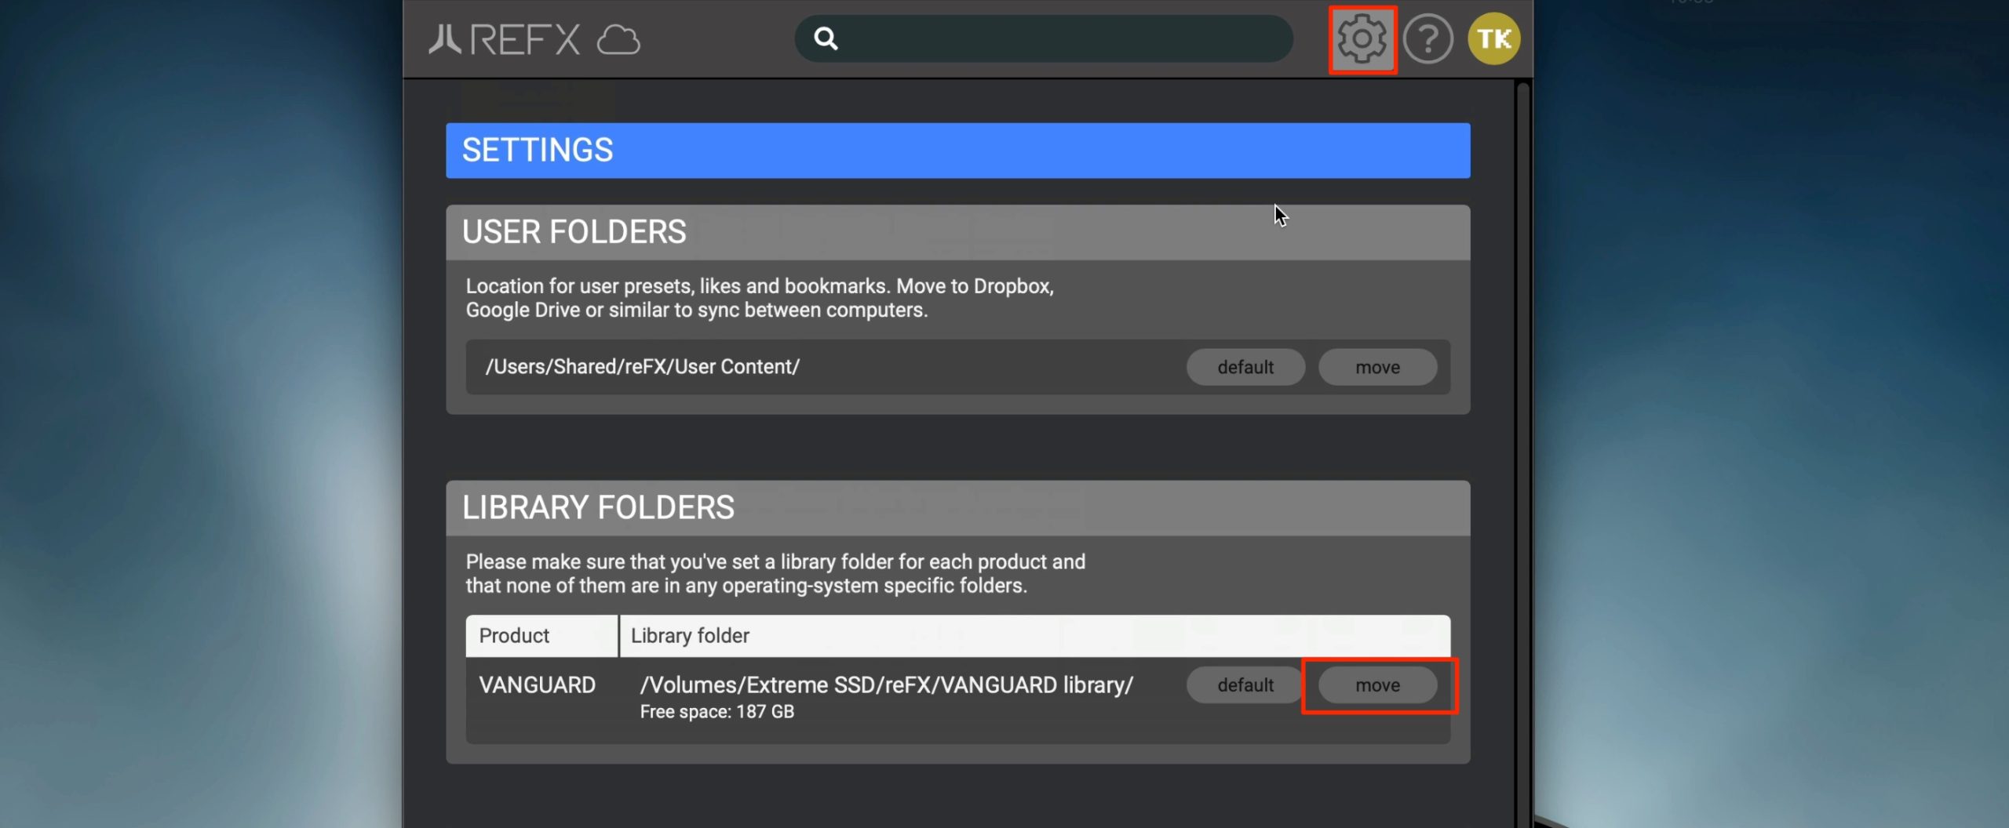2009x828 pixels.
Task: Reset user folder with default button
Action: click(x=1245, y=367)
